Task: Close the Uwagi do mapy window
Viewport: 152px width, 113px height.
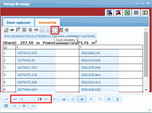Action: pyautogui.click(x=148, y=4)
